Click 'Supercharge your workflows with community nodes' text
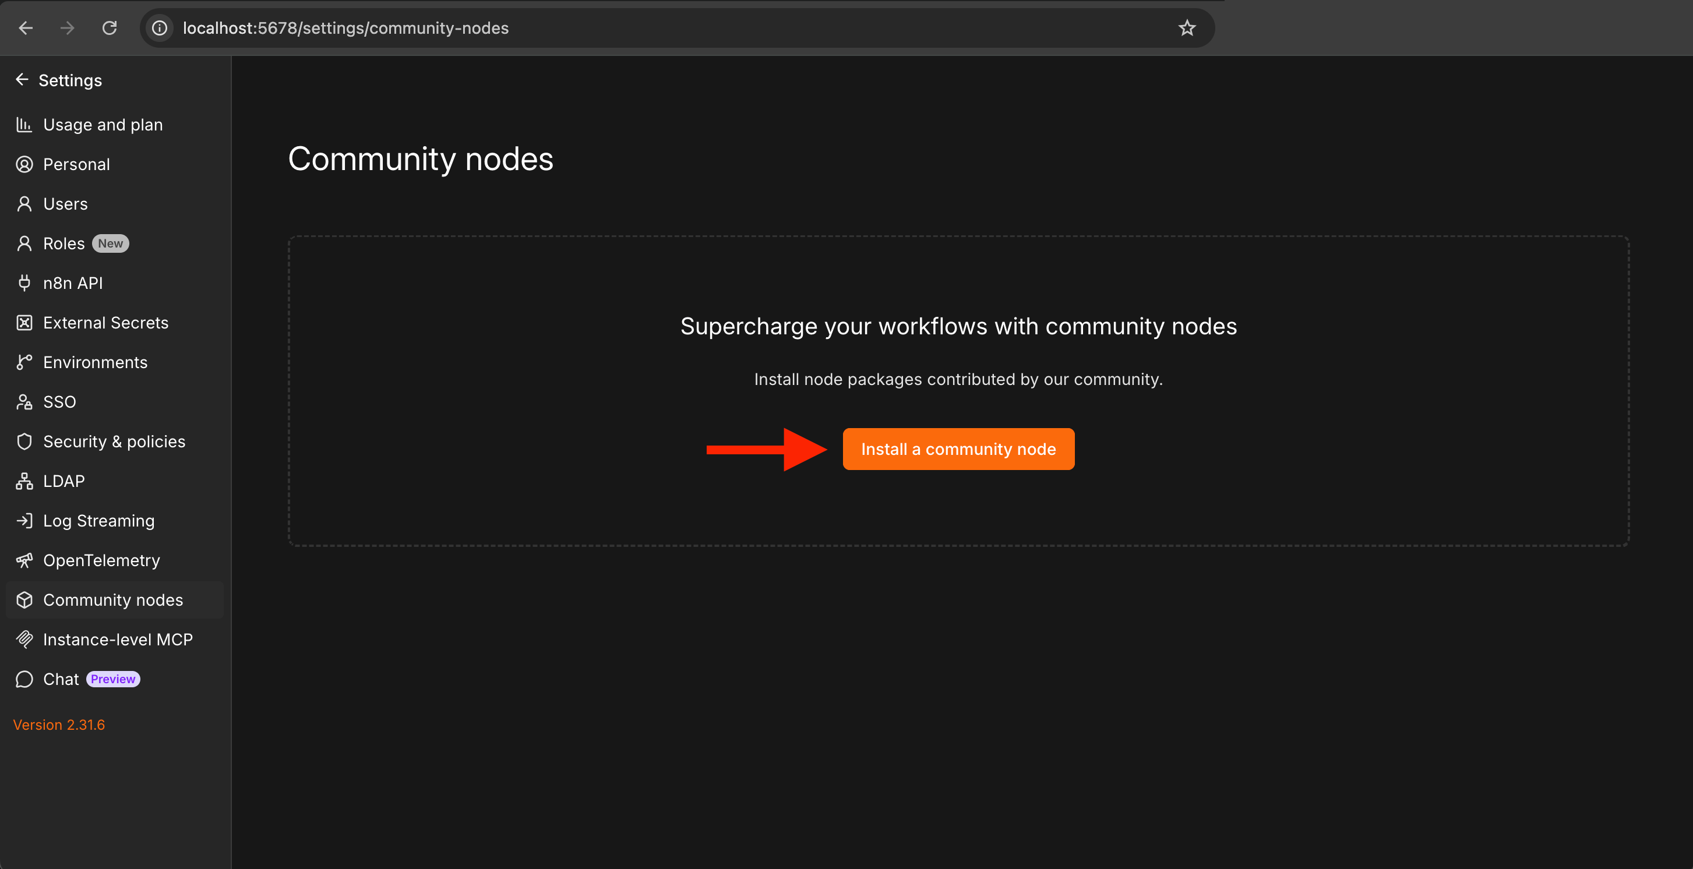This screenshot has width=1693, height=869. click(x=958, y=326)
